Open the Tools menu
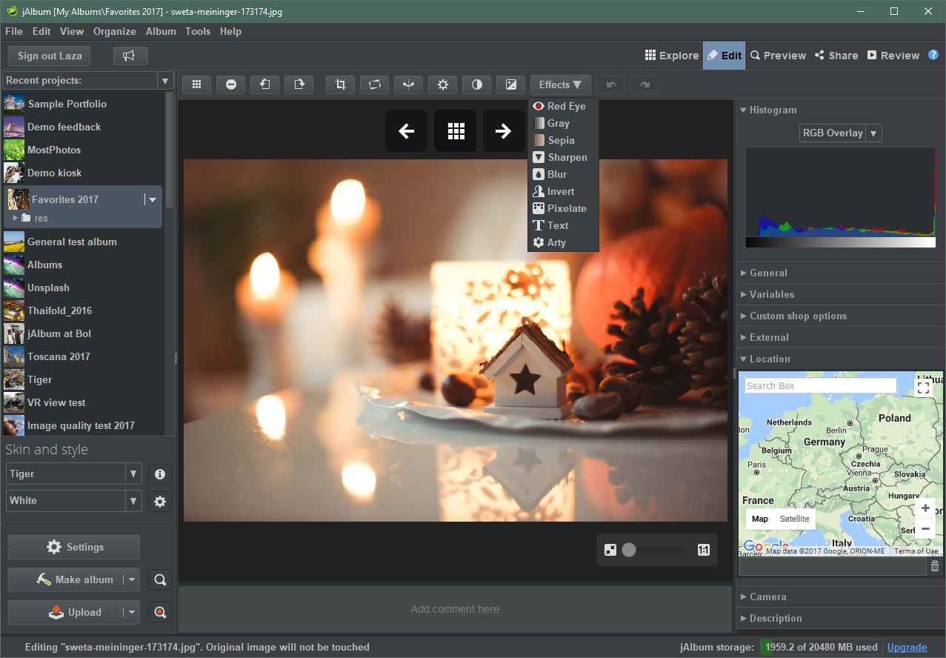 tap(198, 31)
